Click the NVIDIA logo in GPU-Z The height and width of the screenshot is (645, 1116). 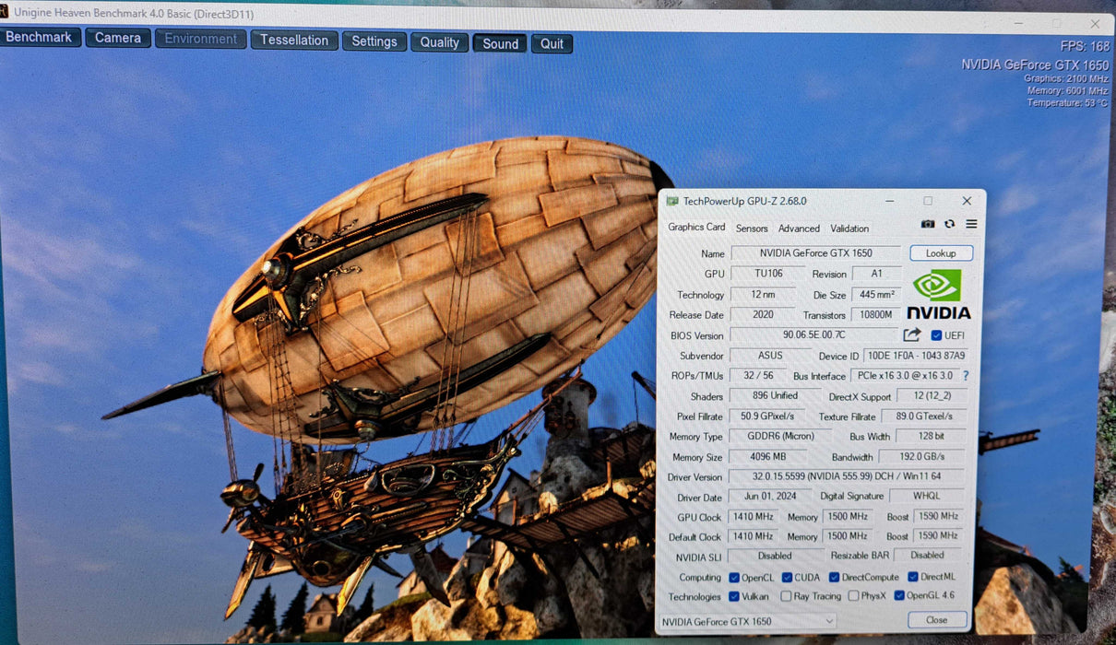(938, 294)
